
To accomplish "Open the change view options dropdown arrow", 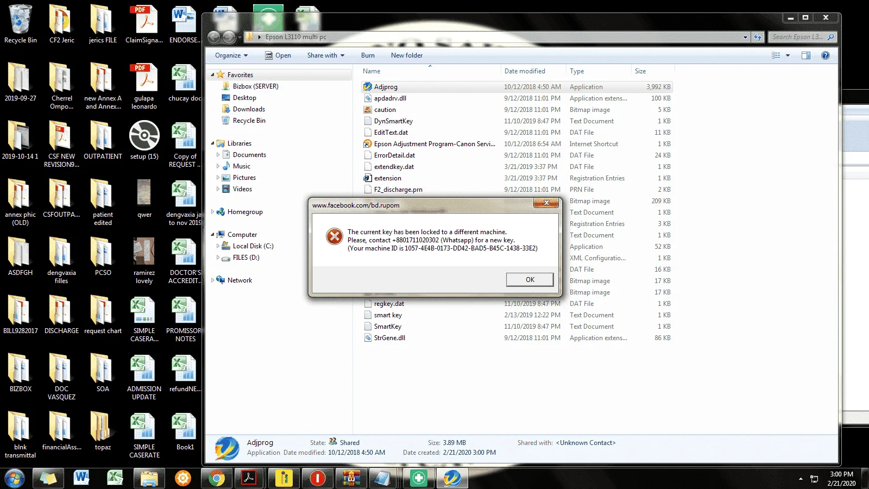I will pos(788,55).
